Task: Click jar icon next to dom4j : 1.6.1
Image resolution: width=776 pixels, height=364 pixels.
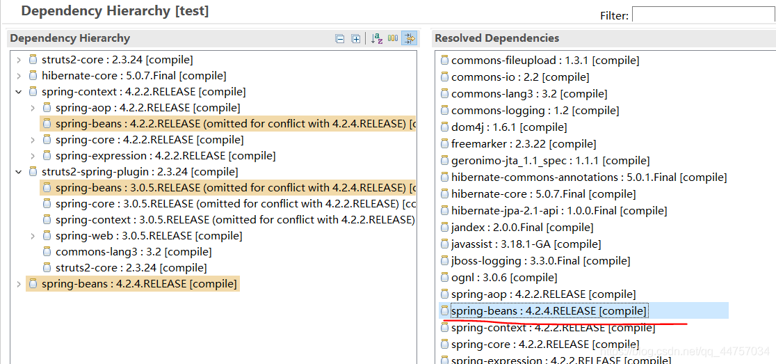Action: 444,127
